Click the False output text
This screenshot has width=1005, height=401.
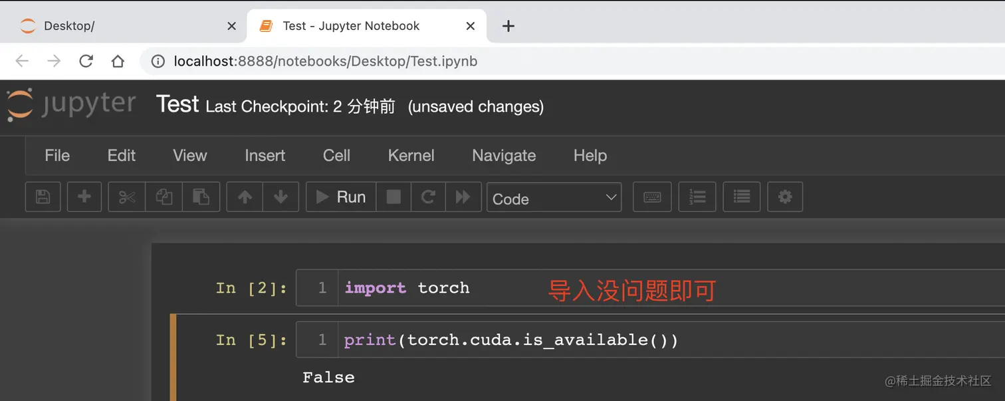328,377
